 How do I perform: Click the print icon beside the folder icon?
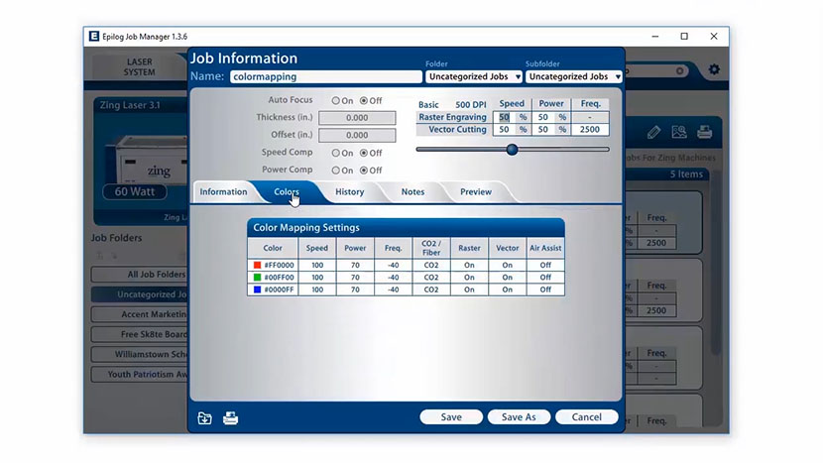point(230,417)
